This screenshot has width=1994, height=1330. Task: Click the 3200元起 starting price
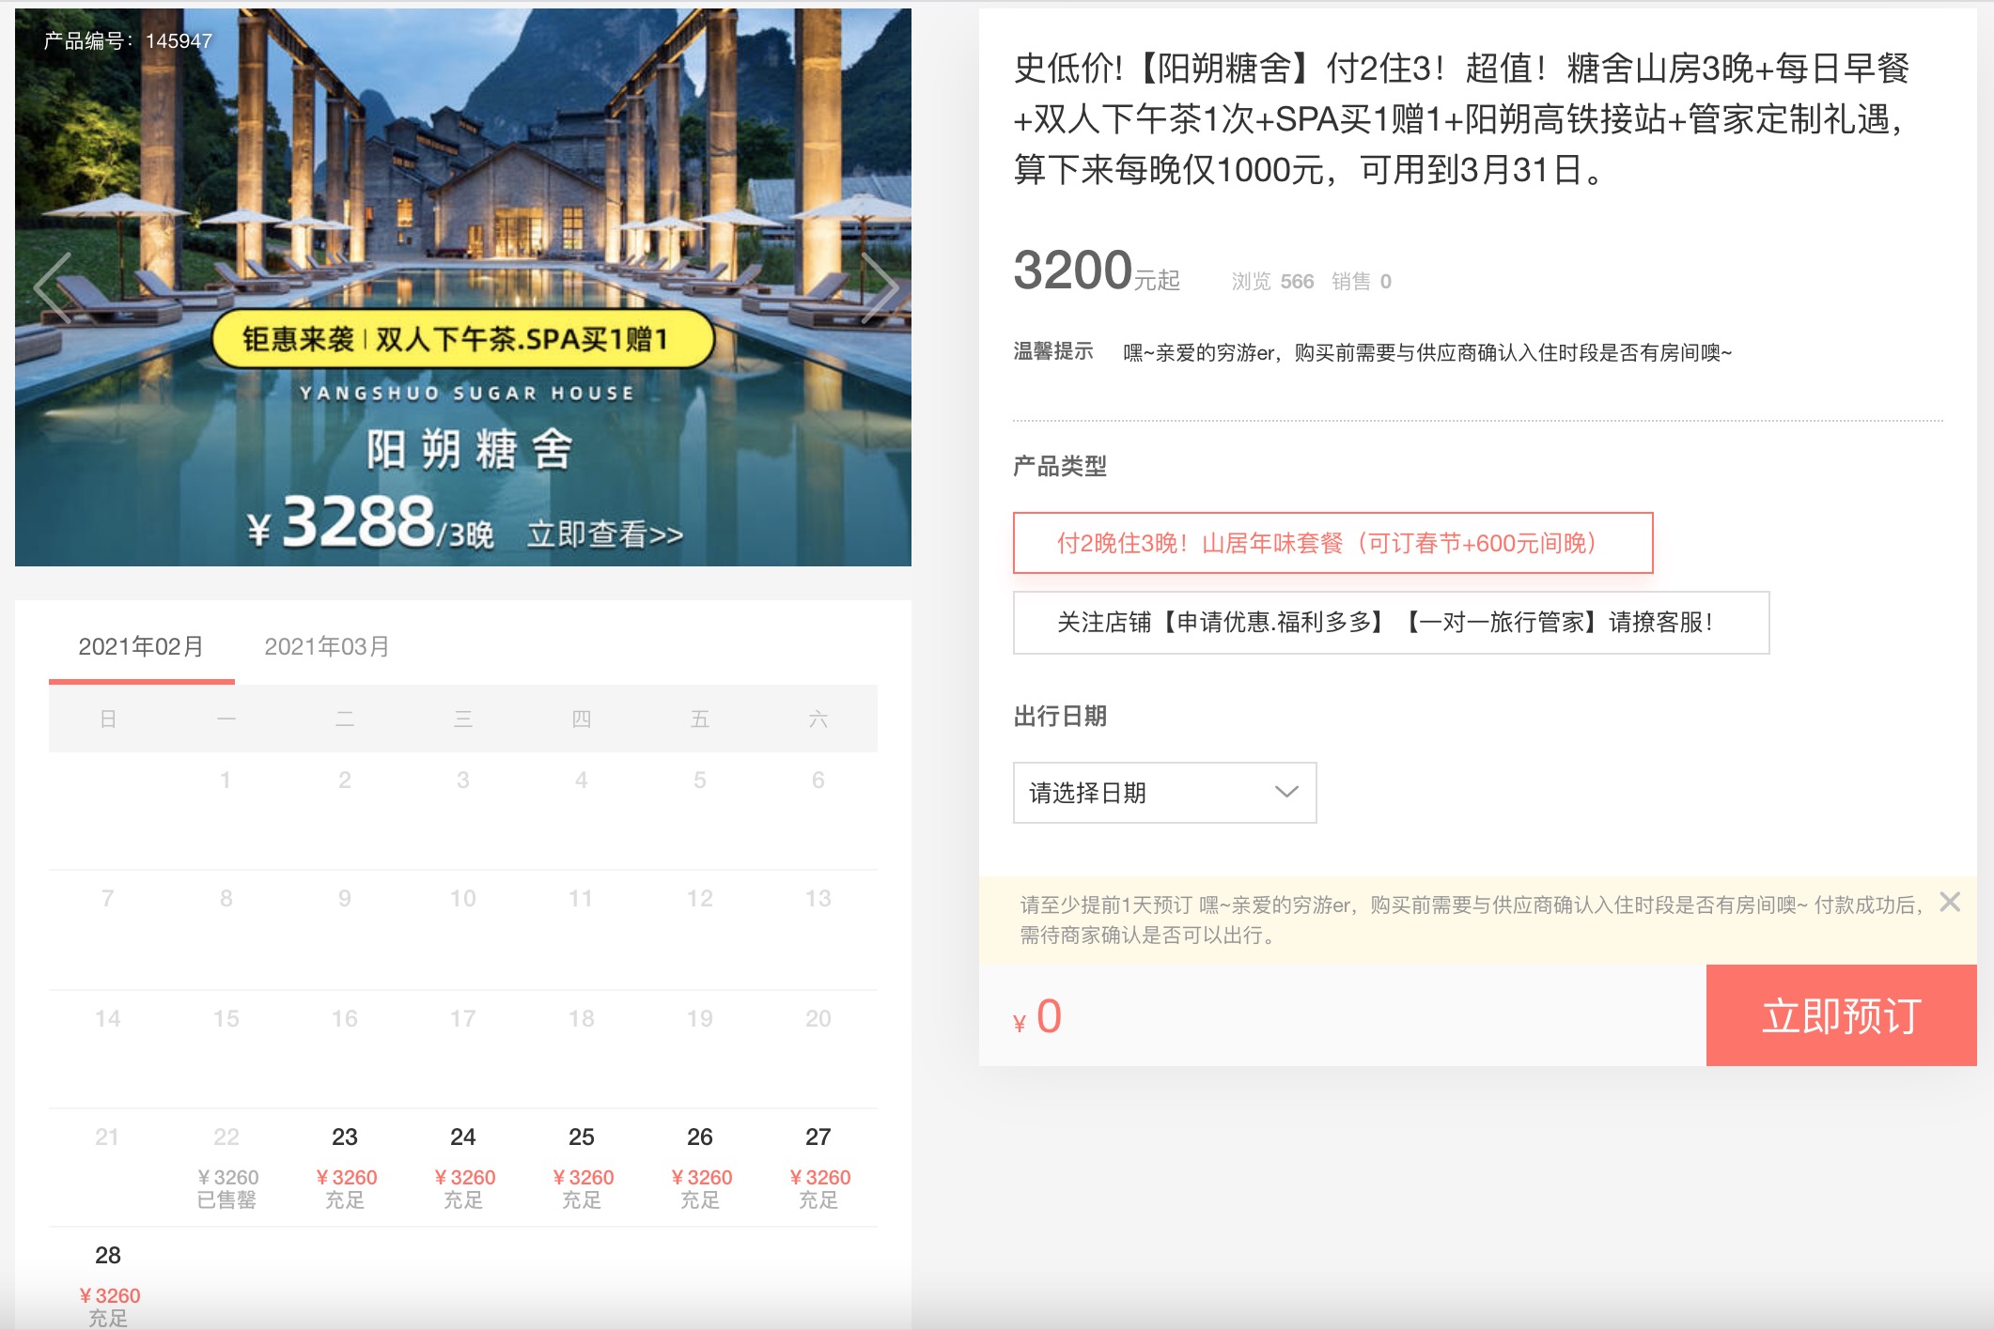pos(1096,271)
